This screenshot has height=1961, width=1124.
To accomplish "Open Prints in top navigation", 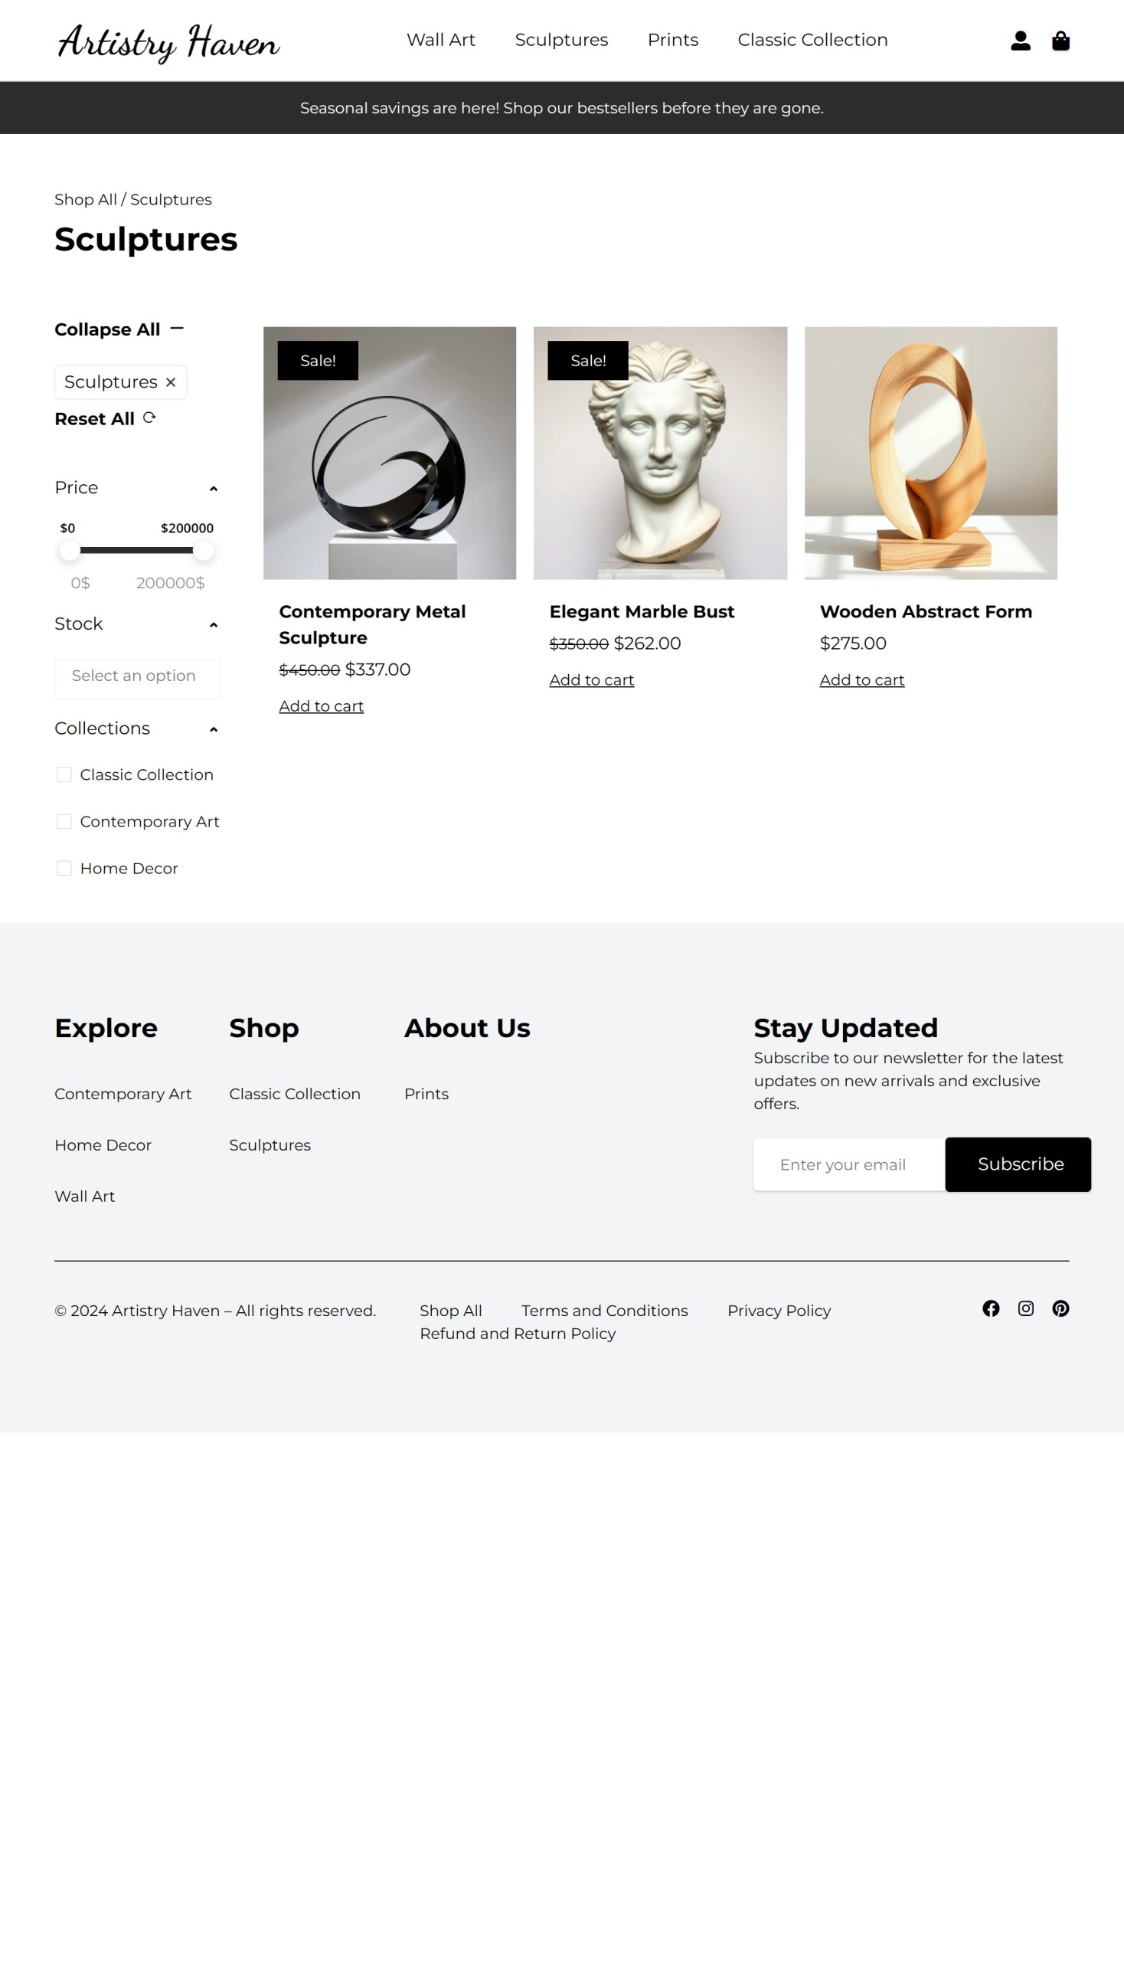I will [672, 40].
